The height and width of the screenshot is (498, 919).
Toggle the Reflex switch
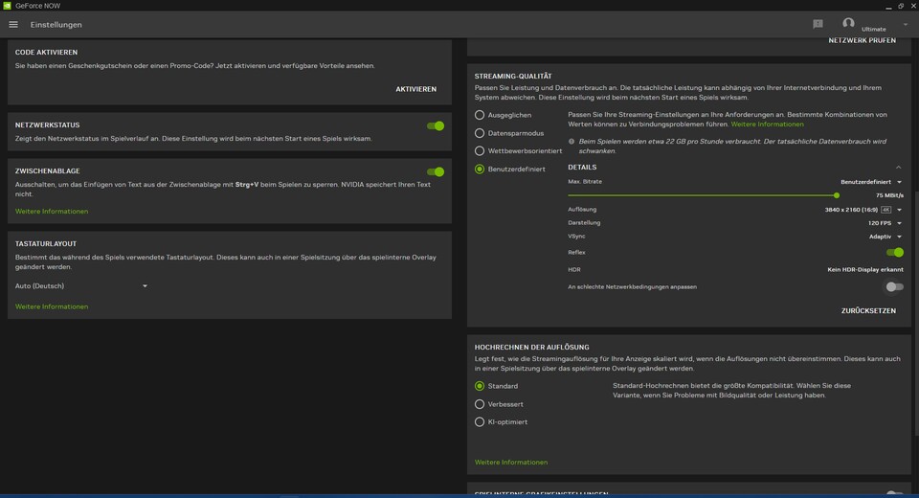click(894, 252)
